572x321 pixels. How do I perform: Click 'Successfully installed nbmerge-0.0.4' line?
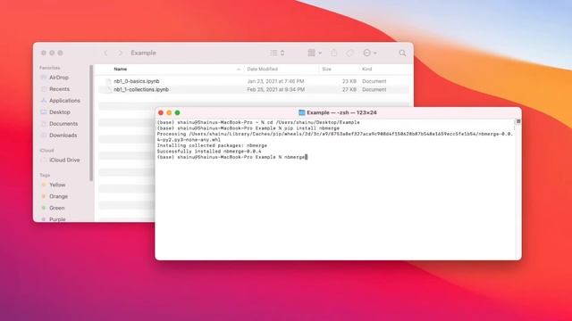point(209,152)
